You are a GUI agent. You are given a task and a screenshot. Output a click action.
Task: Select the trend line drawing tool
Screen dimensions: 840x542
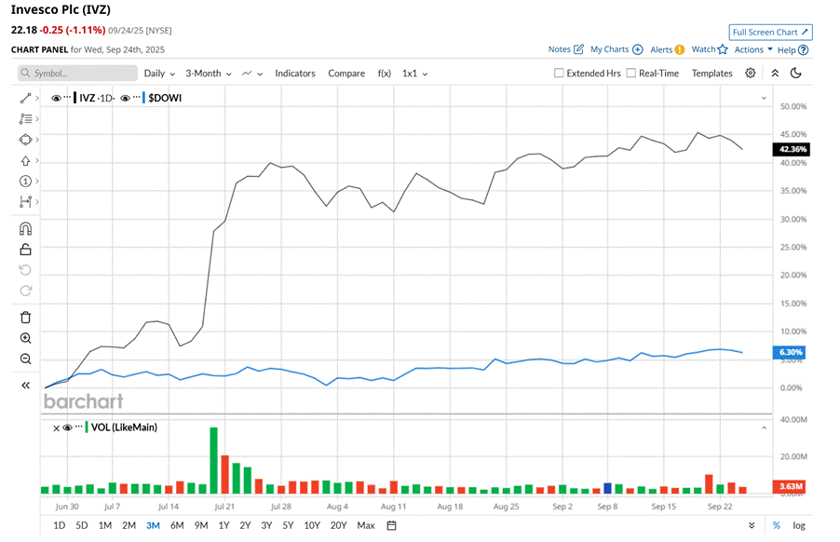click(x=25, y=98)
